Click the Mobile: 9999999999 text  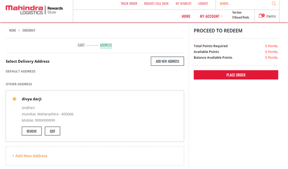pos(38,120)
